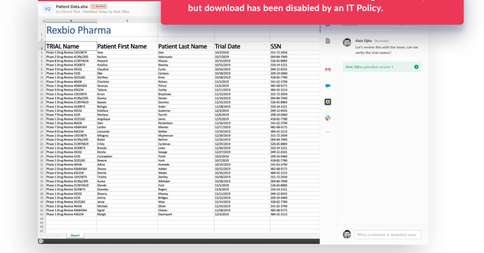Click the PII/PHI classification label
Viewport: 484px width, 253px height.
(x=98, y=6)
